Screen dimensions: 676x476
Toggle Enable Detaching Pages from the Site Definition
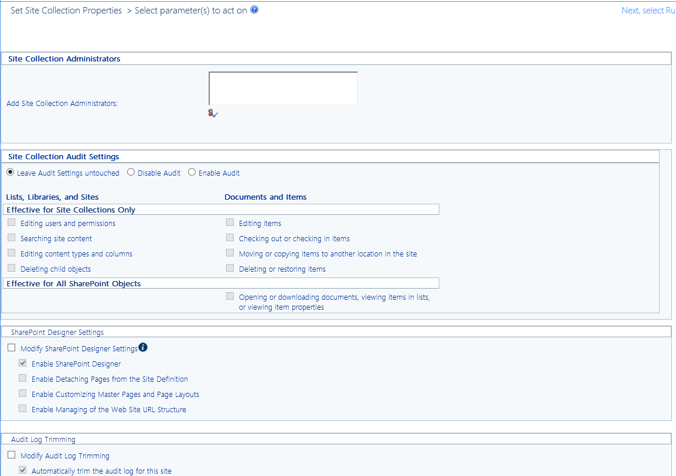click(x=22, y=378)
